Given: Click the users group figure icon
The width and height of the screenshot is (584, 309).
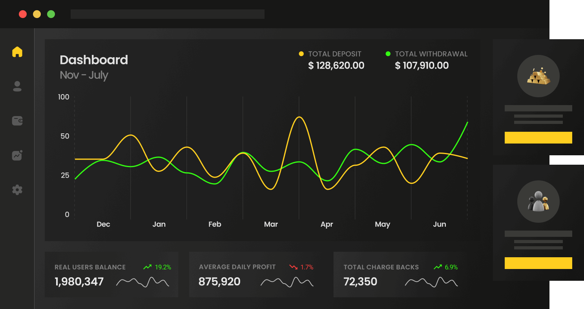Looking at the screenshot, I should [538, 201].
